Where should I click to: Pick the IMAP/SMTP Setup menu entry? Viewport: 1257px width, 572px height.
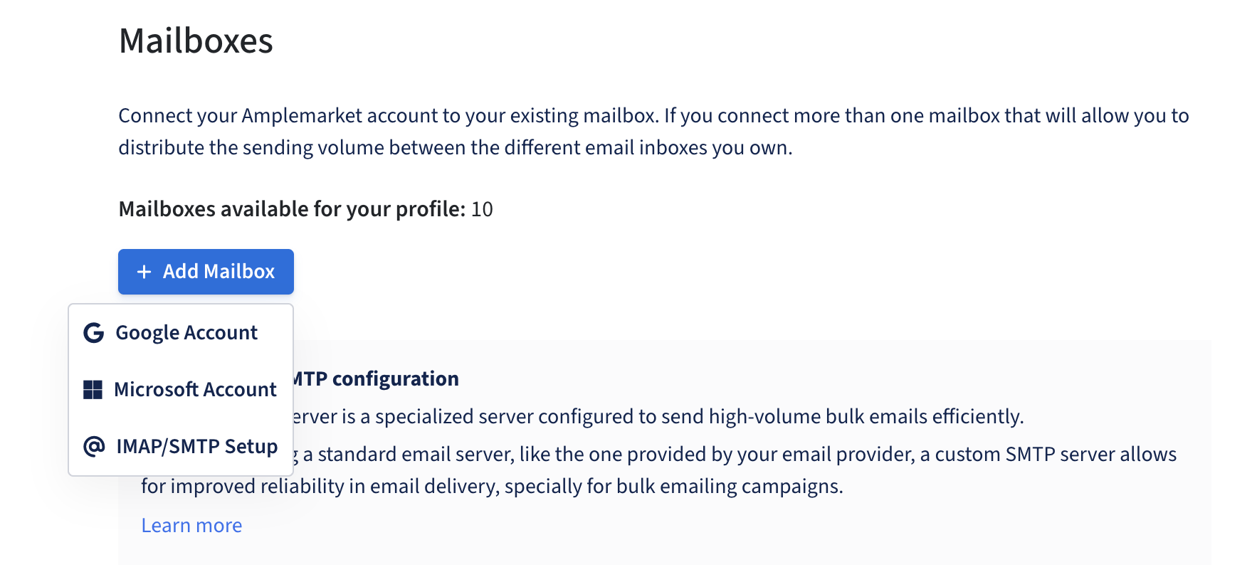(196, 447)
